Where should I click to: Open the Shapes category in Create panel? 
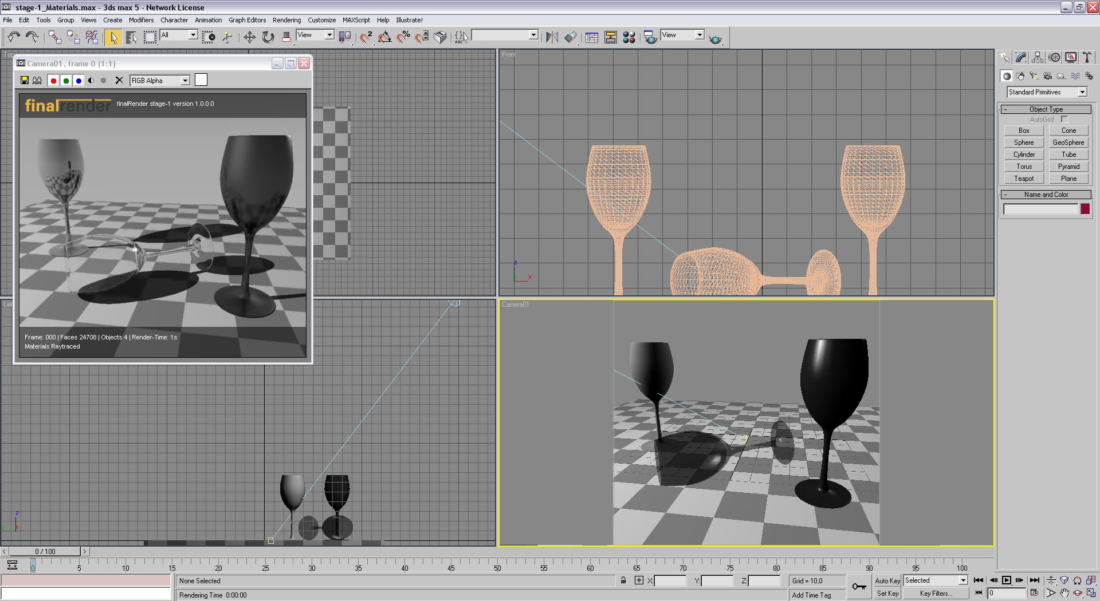tap(1020, 76)
